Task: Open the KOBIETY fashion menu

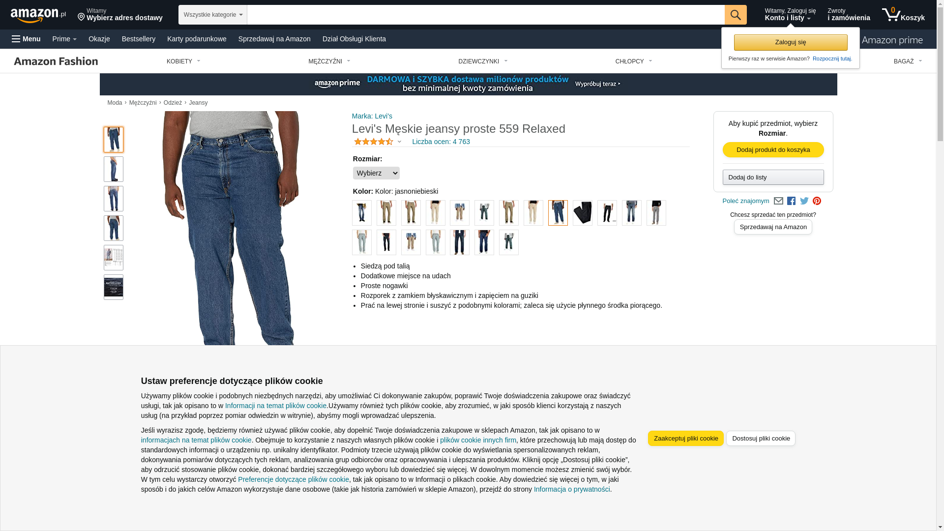Action: point(183,61)
